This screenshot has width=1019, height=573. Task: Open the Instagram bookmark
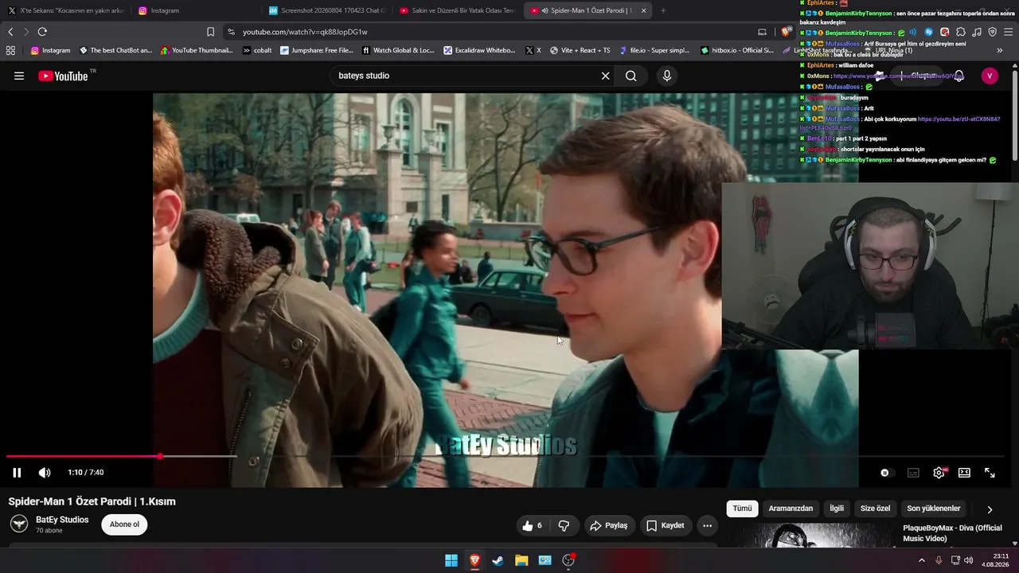tap(50, 50)
